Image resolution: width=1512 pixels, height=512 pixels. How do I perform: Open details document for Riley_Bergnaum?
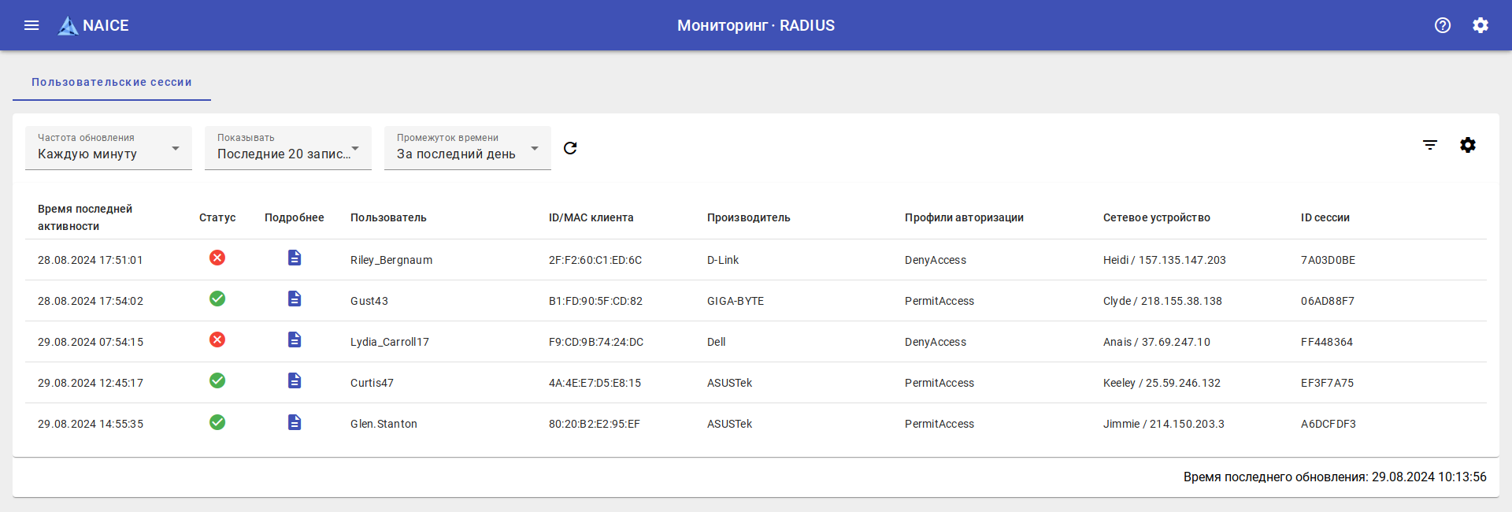coord(295,258)
